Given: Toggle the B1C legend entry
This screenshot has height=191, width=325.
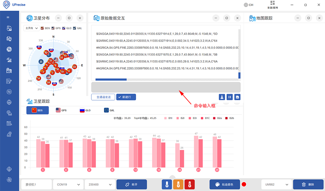Looking at the screenshot, I should [x=205, y=118].
